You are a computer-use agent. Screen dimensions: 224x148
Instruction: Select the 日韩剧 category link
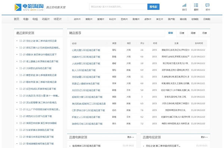(x=207, y=19)
